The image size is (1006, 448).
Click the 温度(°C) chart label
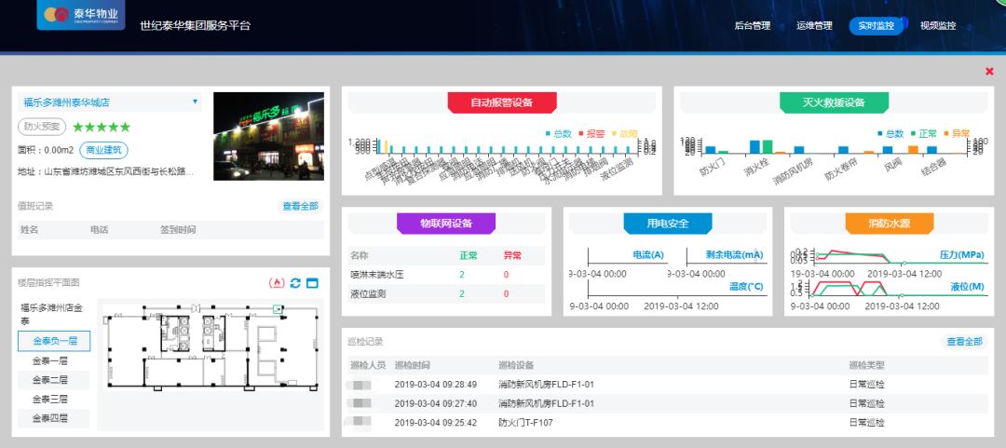pos(746,287)
